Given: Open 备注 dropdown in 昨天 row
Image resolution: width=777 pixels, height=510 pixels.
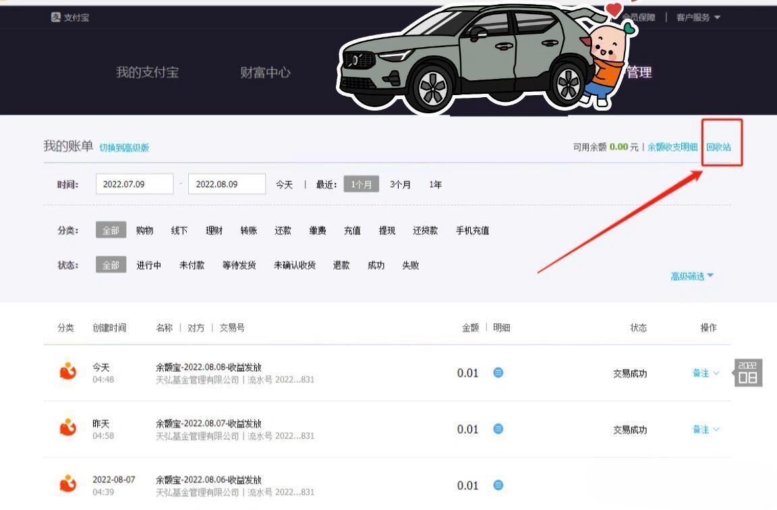Looking at the screenshot, I should click(x=705, y=430).
